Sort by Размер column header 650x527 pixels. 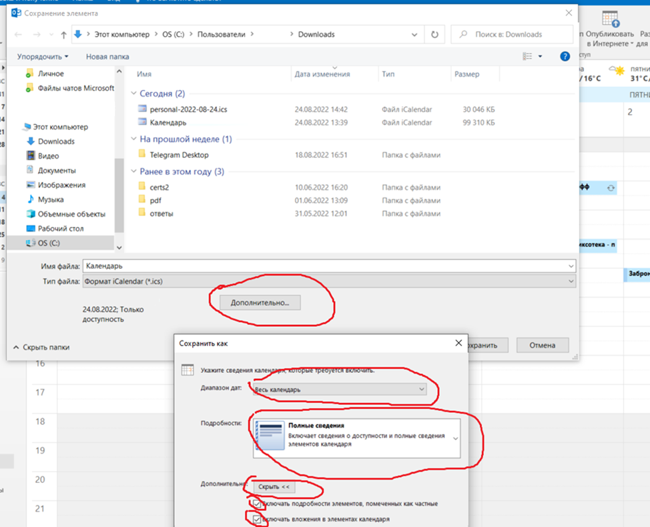pos(466,74)
